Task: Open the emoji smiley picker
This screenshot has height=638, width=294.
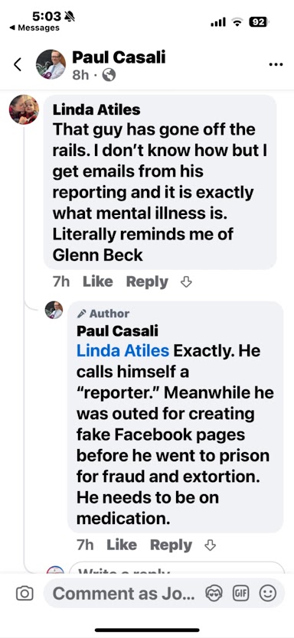Action: (267, 594)
